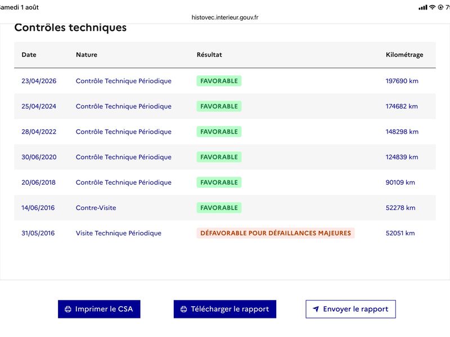This screenshot has width=450, height=337.
Task: Select the mileage 52051 km
Action: (x=400, y=233)
